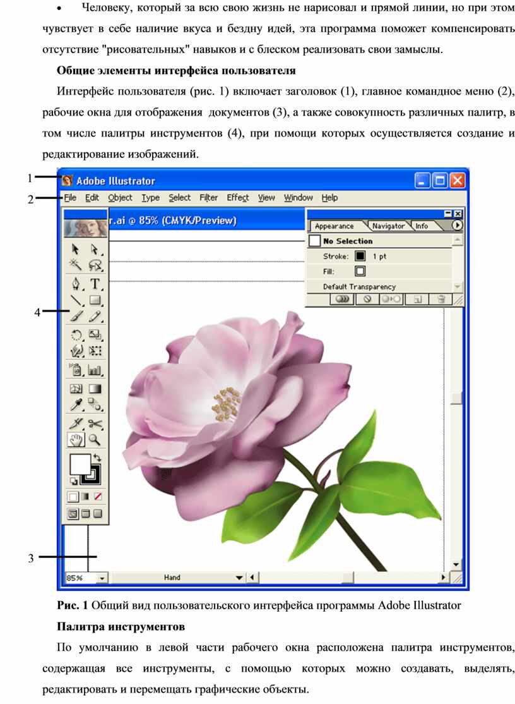Screen dimensions: 515x704
Task: Choose the Rotate tool
Action: 76,335
